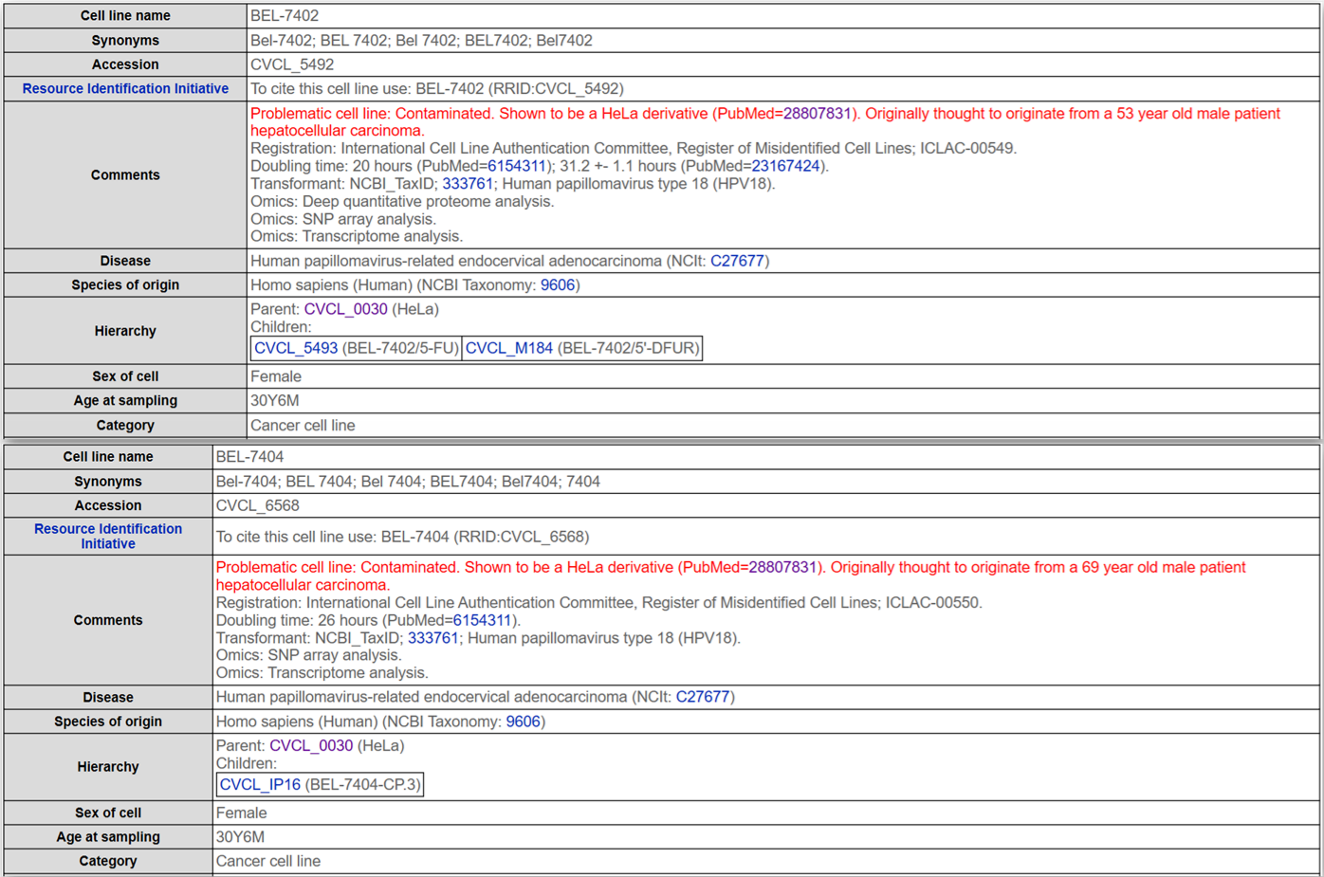Open parent CVCL_0030 HeLa link for BEL-7402

pyautogui.click(x=345, y=309)
